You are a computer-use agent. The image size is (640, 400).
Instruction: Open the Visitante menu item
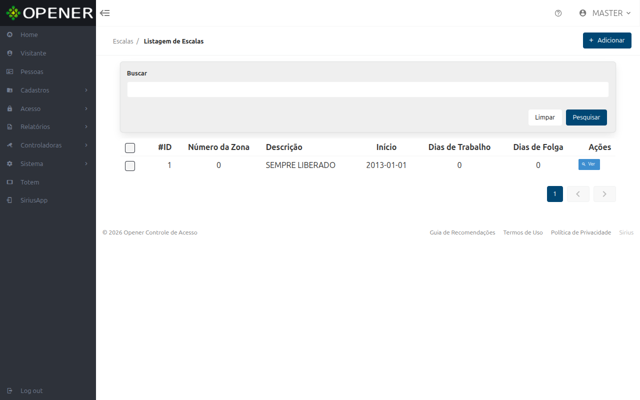pyautogui.click(x=48, y=53)
